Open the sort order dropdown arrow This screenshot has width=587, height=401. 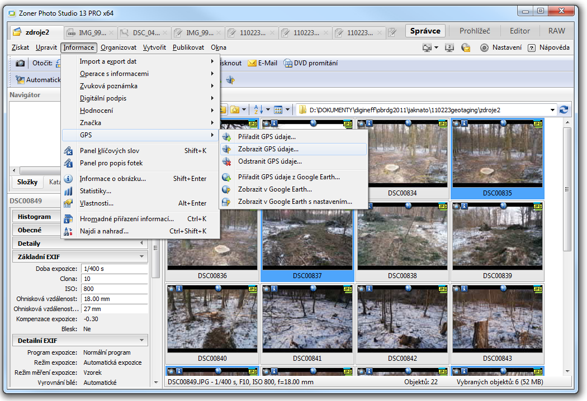click(x=268, y=110)
